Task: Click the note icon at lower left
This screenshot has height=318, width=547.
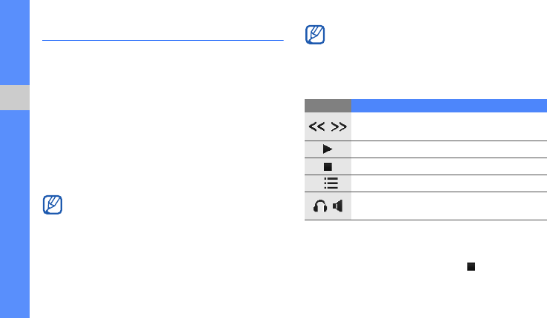Action: 53,205
